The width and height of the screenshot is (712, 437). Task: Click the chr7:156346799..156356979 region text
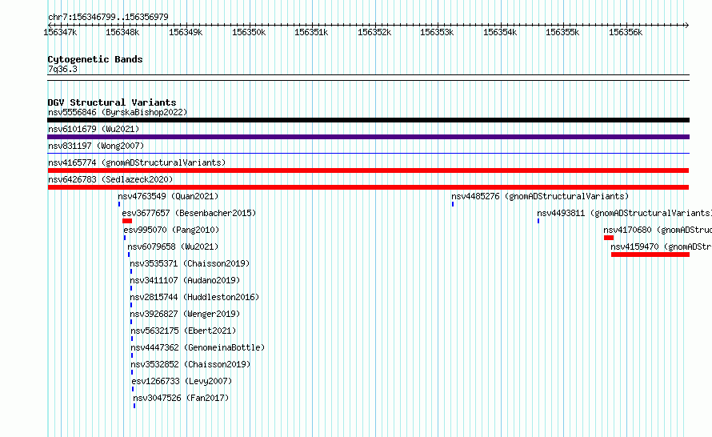click(108, 17)
